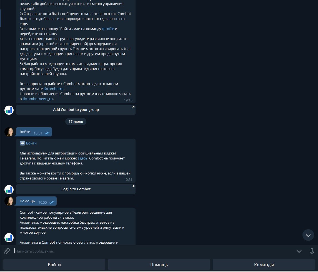Jump to latest messages with round arrow button
Screen dimensions: 318x272
tap(308, 235)
